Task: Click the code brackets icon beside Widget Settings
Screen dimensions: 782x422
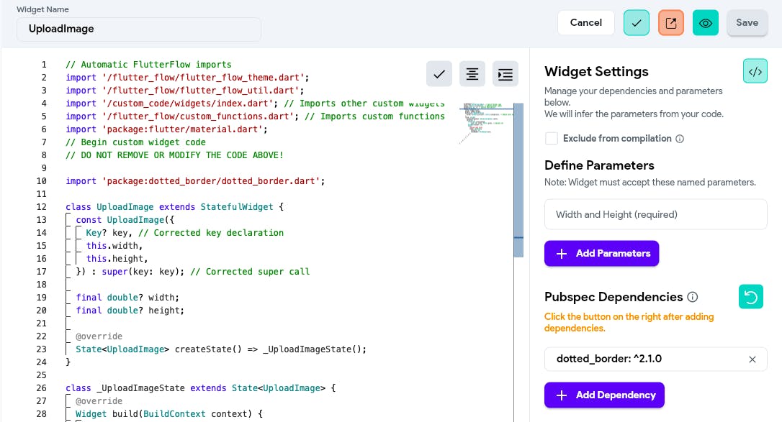Action: (755, 71)
